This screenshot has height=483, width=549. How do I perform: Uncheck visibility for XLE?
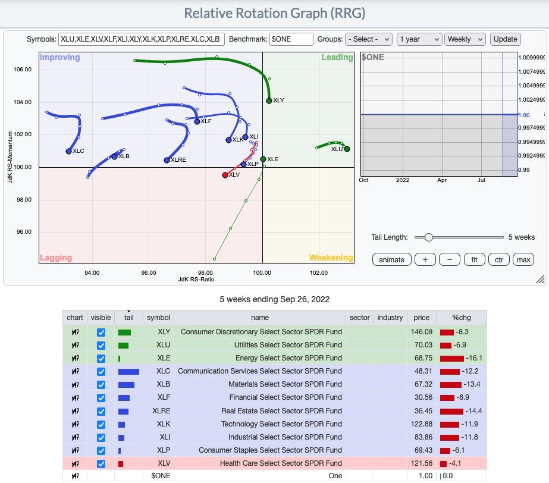pyautogui.click(x=101, y=359)
